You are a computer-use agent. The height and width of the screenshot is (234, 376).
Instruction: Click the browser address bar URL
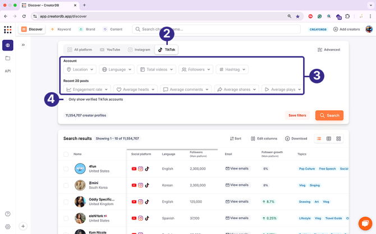pyautogui.click(x=63, y=16)
